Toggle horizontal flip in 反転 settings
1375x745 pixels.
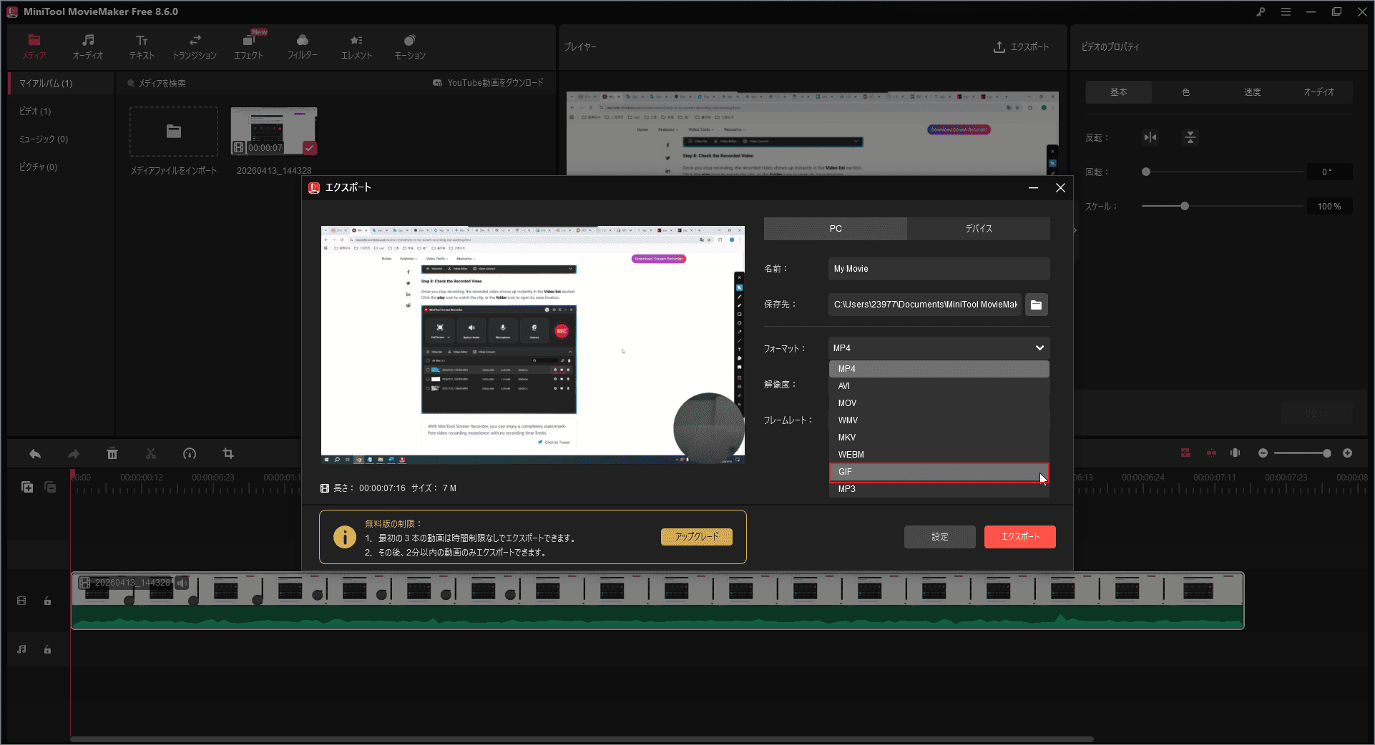pos(1150,137)
